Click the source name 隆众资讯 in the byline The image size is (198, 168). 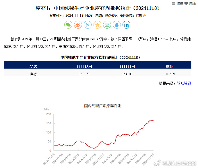[x=111, y=16]
